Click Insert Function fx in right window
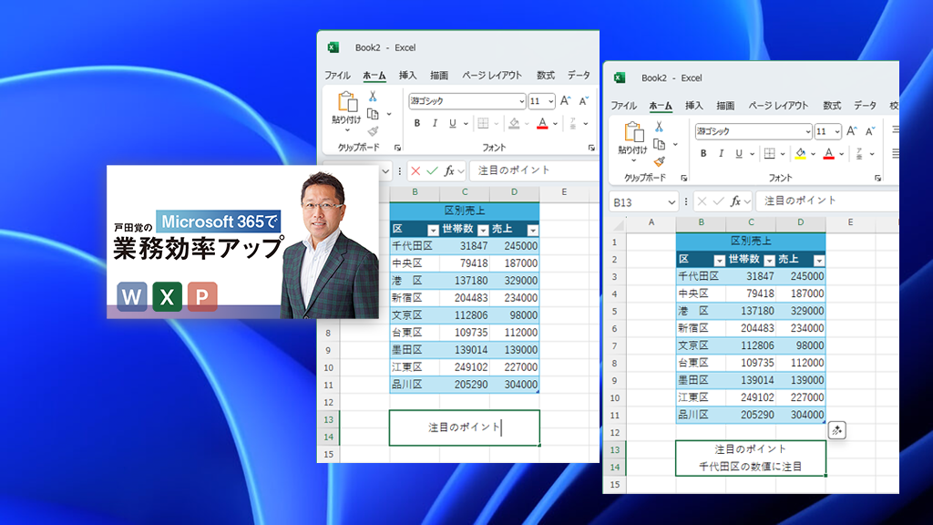The width and height of the screenshot is (933, 525). pyautogui.click(x=735, y=201)
